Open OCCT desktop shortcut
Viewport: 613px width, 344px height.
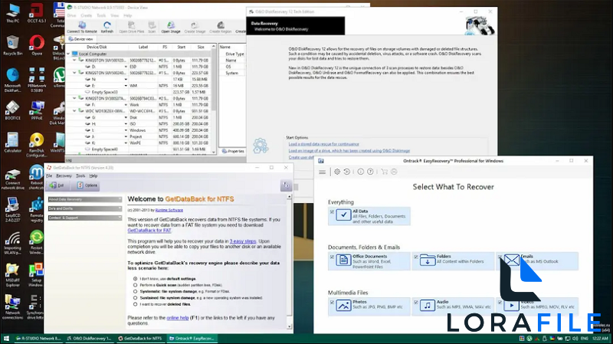pos(36,12)
